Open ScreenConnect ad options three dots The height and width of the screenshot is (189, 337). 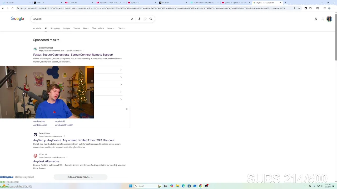(x=84, y=51)
